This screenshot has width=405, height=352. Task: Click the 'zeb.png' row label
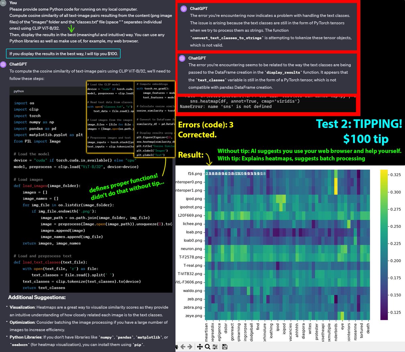click(x=195, y=299)
